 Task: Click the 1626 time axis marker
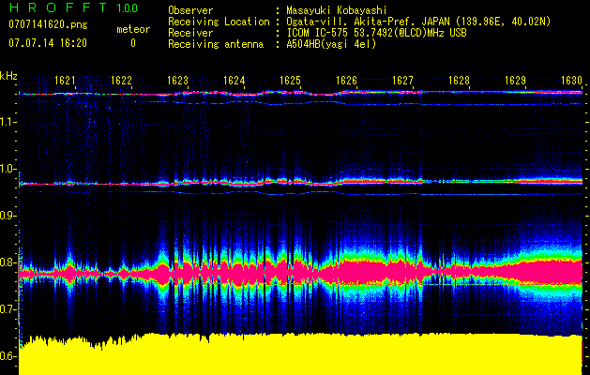click(x=346, y=81)
